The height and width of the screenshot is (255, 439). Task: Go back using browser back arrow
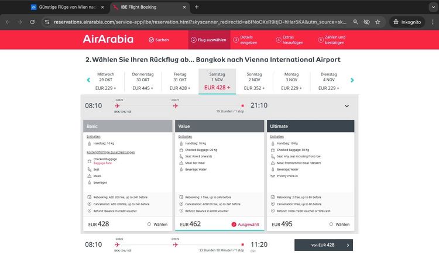pyautogui.click(x=8, y=22)
